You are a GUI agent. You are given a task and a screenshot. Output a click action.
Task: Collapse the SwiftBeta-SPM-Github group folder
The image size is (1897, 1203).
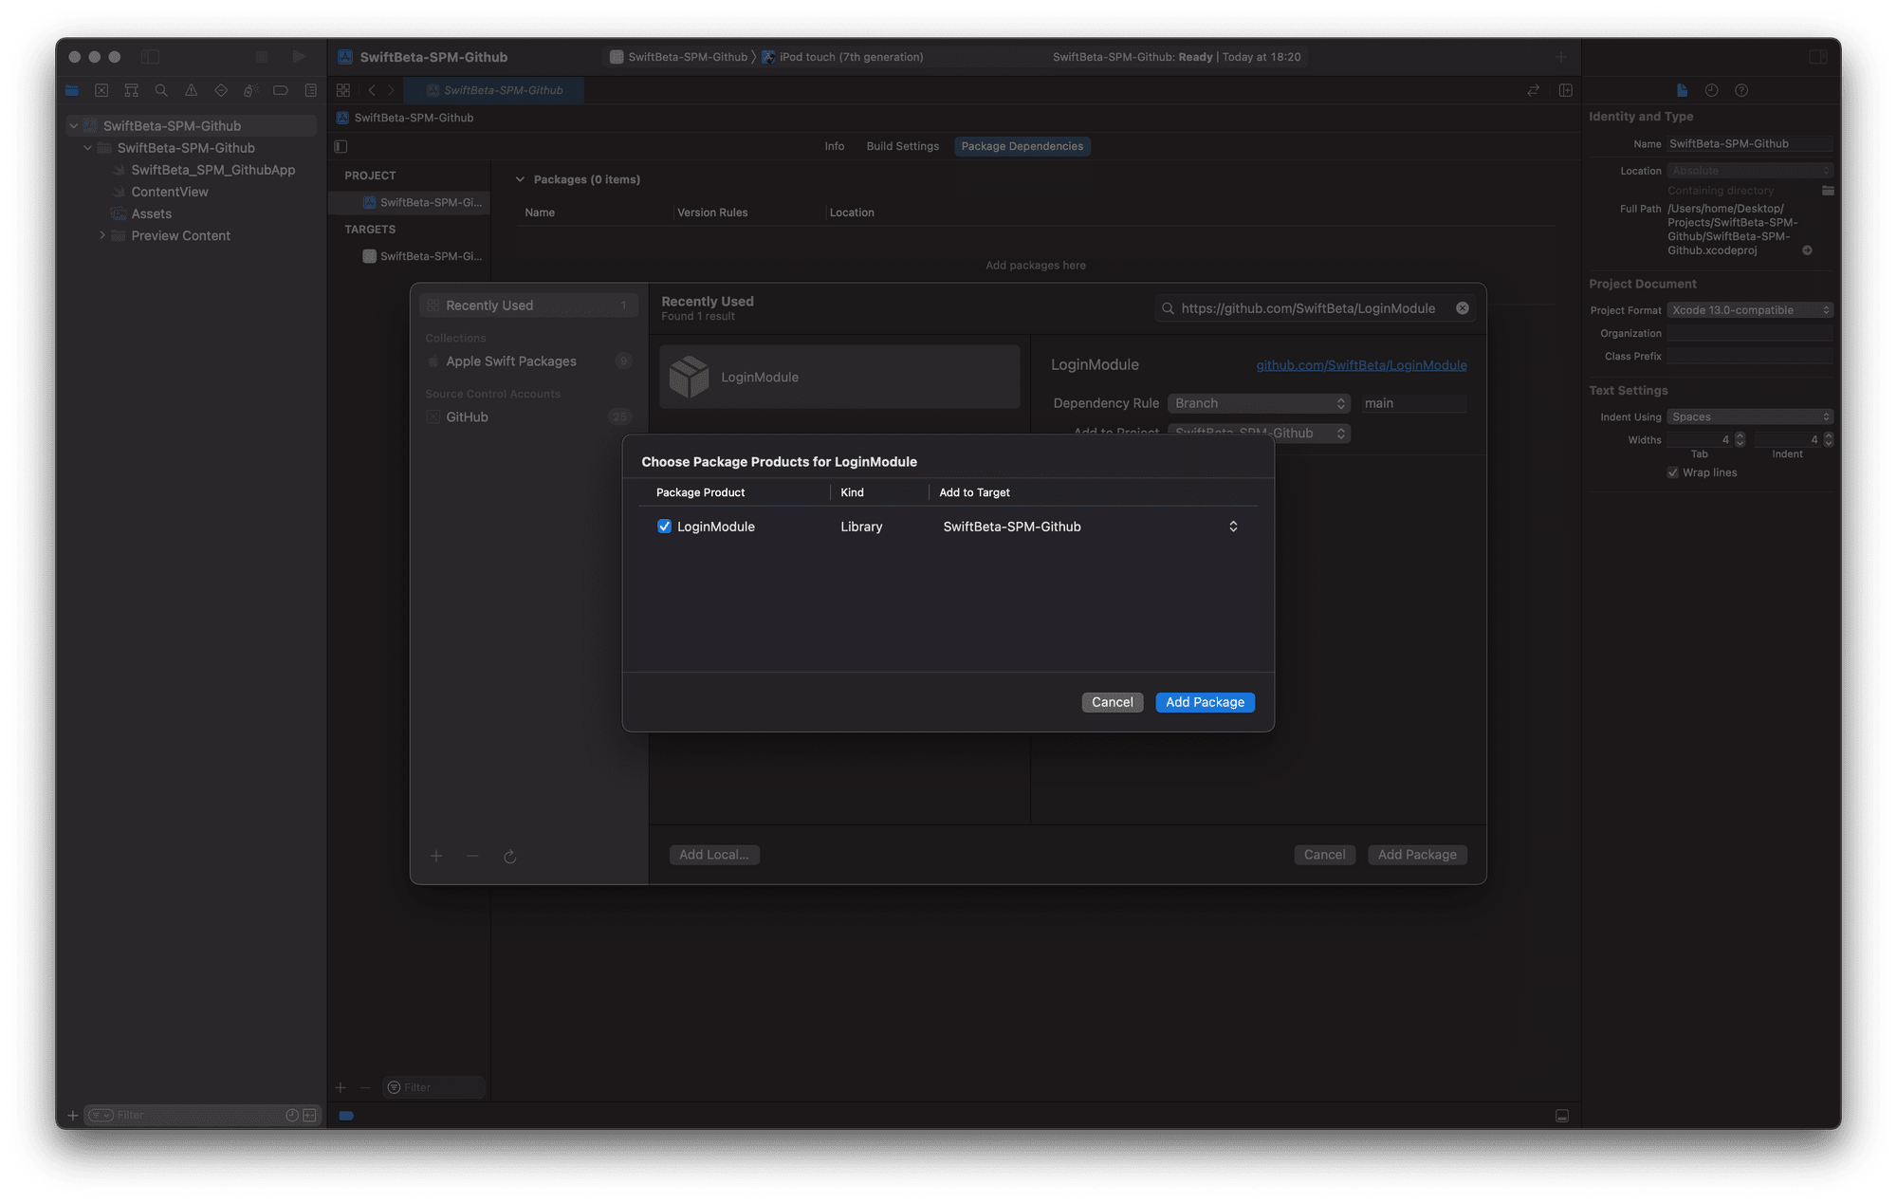pyautogui.click(x=88, y=148)
